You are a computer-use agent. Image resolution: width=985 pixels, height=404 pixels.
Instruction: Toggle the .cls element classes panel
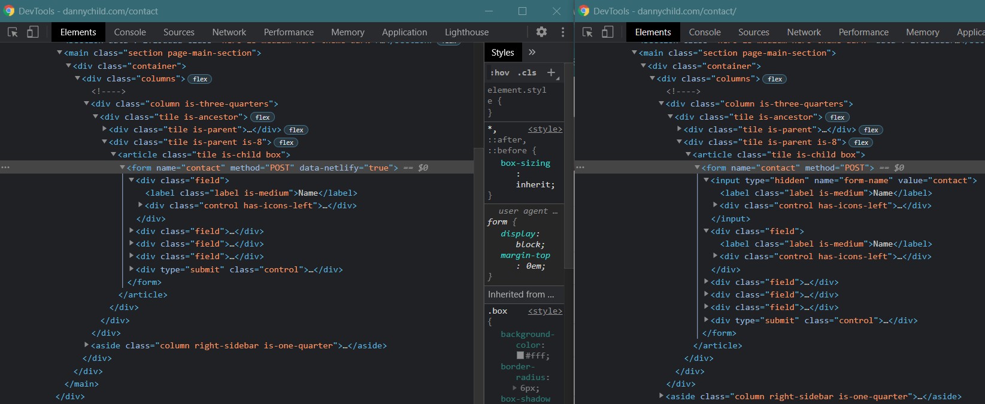click(527, 73)
